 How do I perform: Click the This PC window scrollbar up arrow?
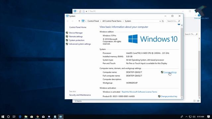[199, 38]
